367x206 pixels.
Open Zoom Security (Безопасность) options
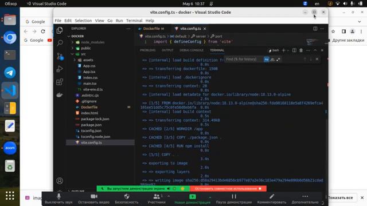click(127, 199)
